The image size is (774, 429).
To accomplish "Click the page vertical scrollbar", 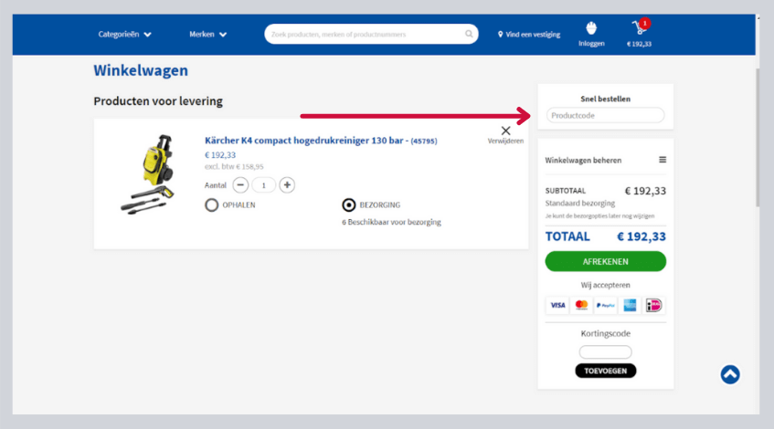I will [x=758, y=138].
